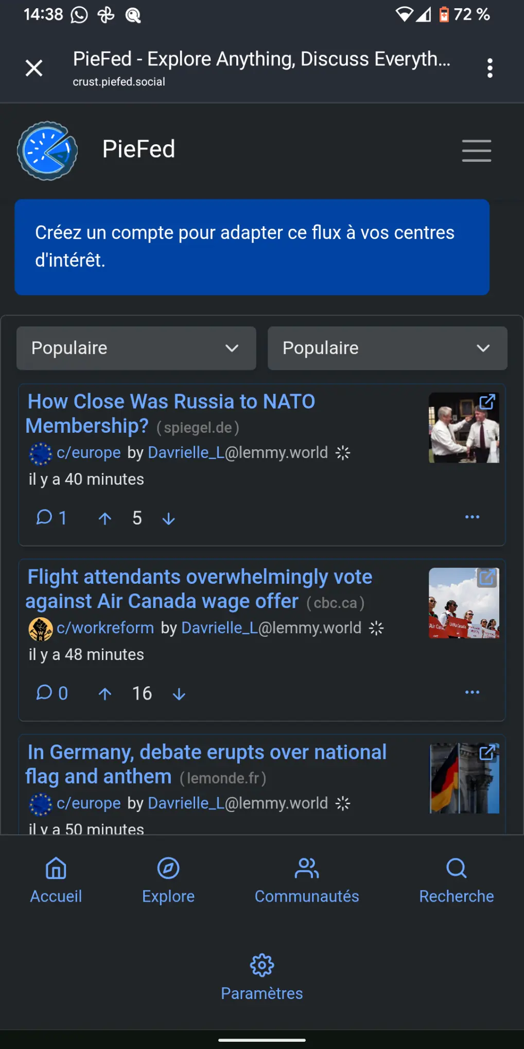Image resolution: width=524 pixels, height=1049 pixels.
Task: Upvote the Air Canada wage offer post
Action: coord(105,694)
